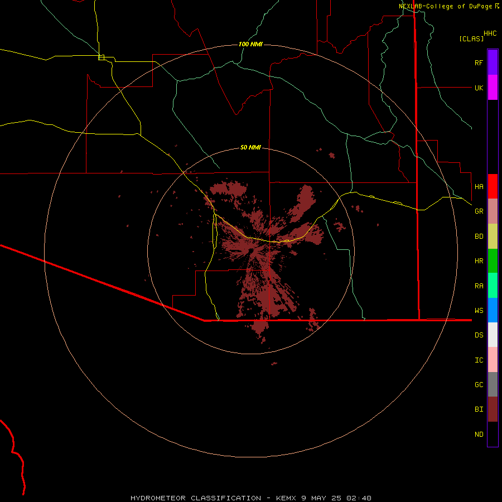Click the RA legend label
The width and height of the screenshot is (502, 502).
click(479, 286)
